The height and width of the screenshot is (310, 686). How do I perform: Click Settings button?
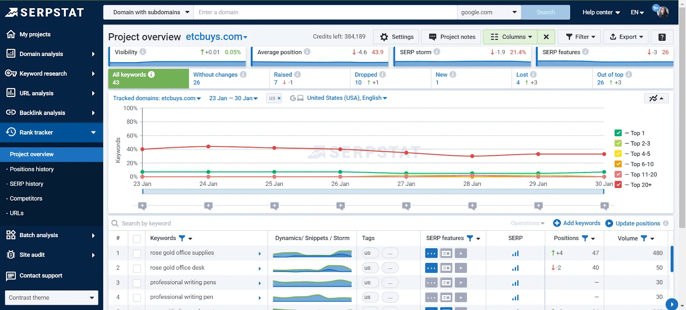coord(397,37)
